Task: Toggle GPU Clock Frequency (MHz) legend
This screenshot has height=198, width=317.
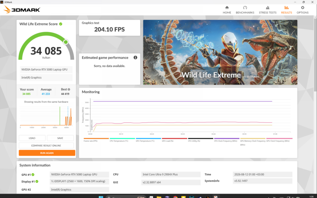Action: tap(279, 140)
